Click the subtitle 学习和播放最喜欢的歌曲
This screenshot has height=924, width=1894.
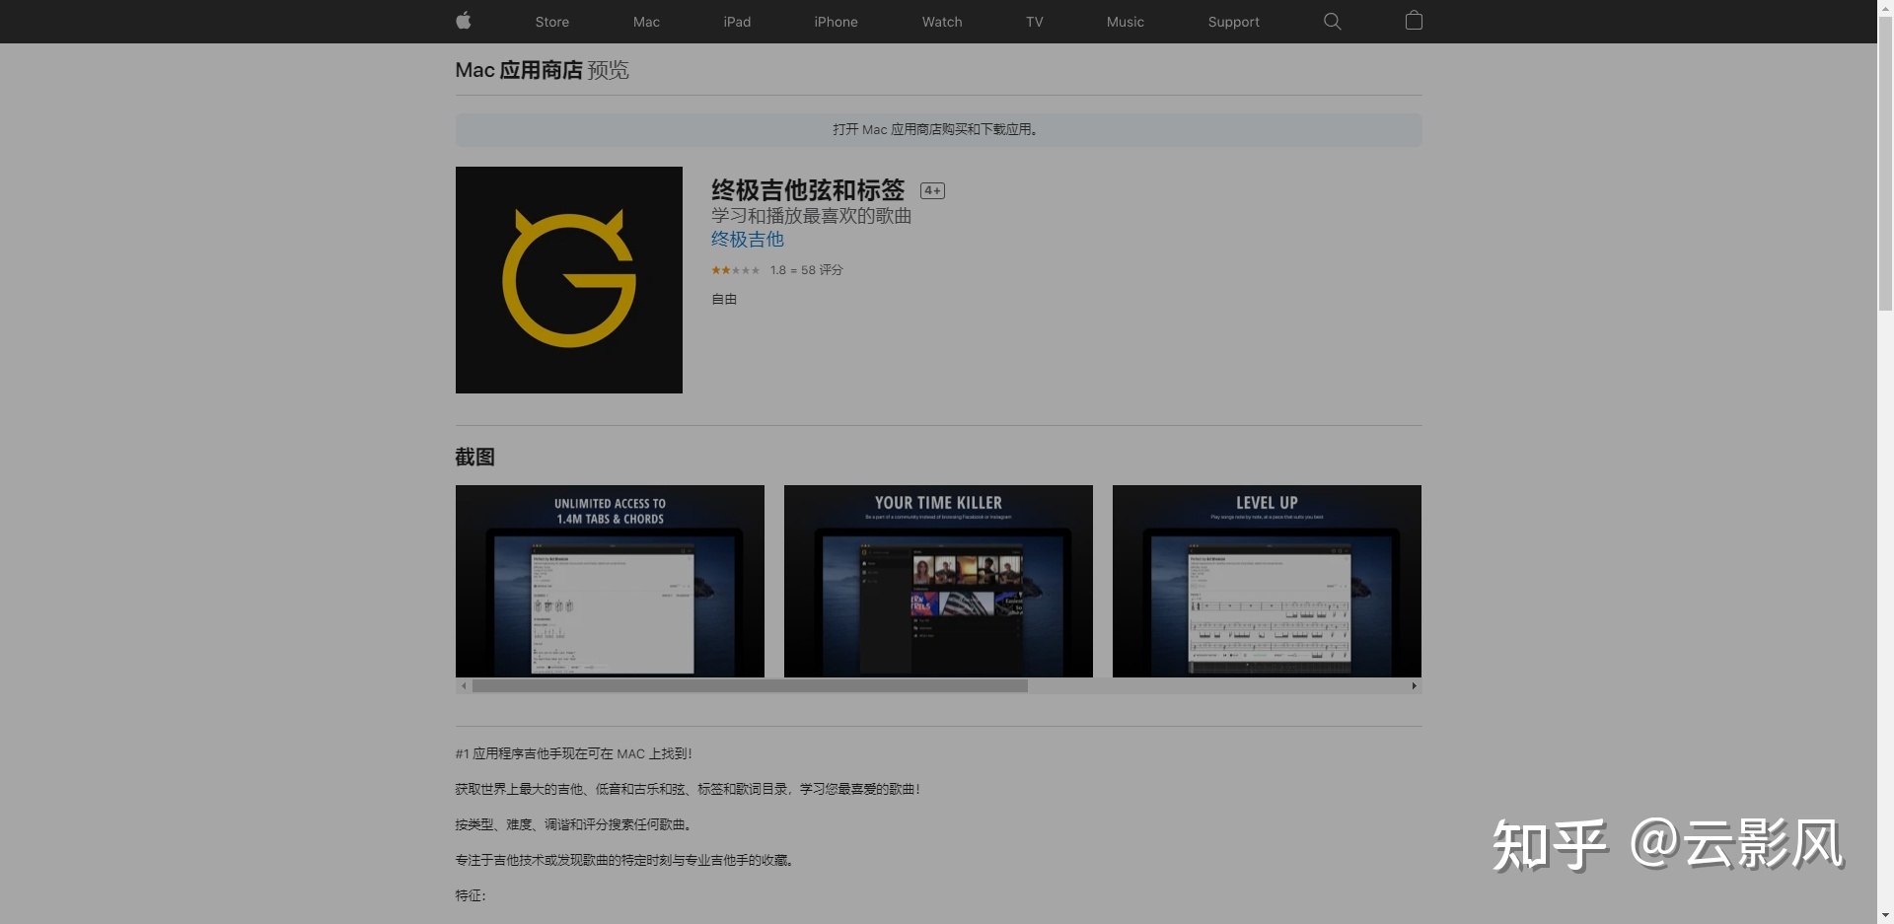[x=811, y=216]
